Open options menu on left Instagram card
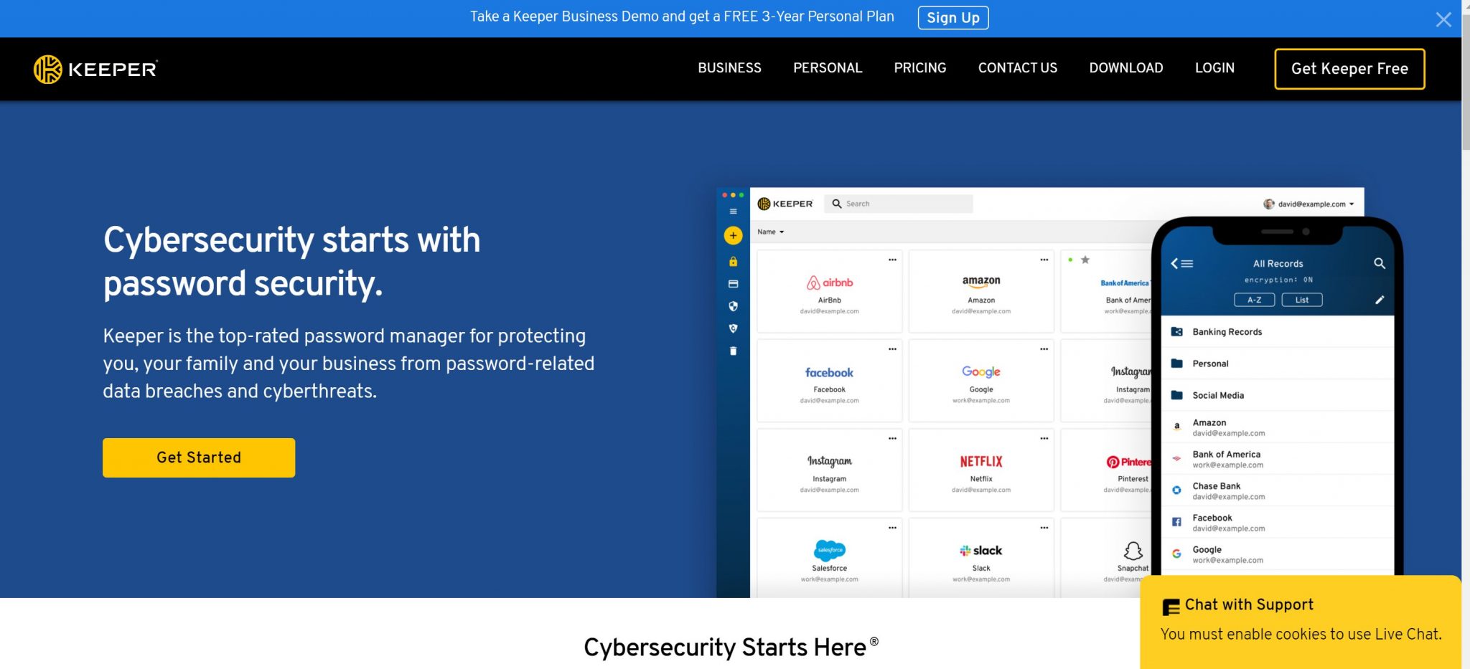This screenshot has height=669, width=1470. pyautogui.click(x=892, y=438)
